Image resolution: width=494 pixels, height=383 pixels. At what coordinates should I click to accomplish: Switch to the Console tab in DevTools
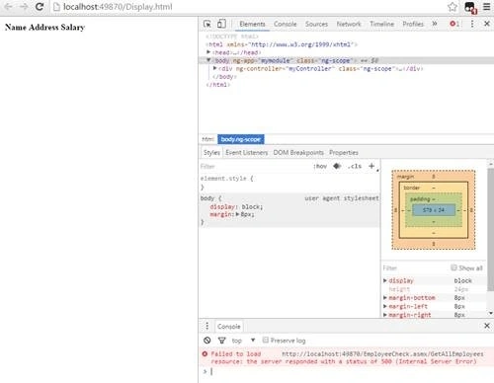point(286,24)
